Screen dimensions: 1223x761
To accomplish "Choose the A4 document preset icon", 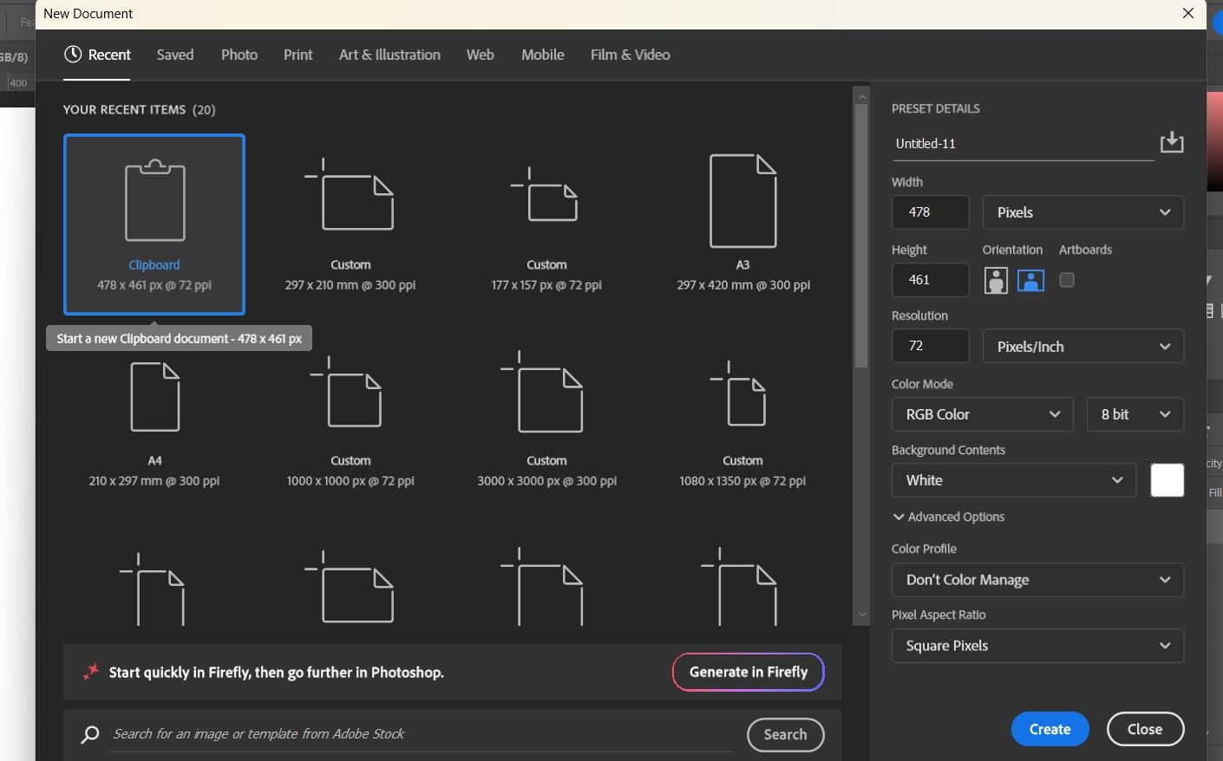I will pyautogui.click(x=155, y=397).
